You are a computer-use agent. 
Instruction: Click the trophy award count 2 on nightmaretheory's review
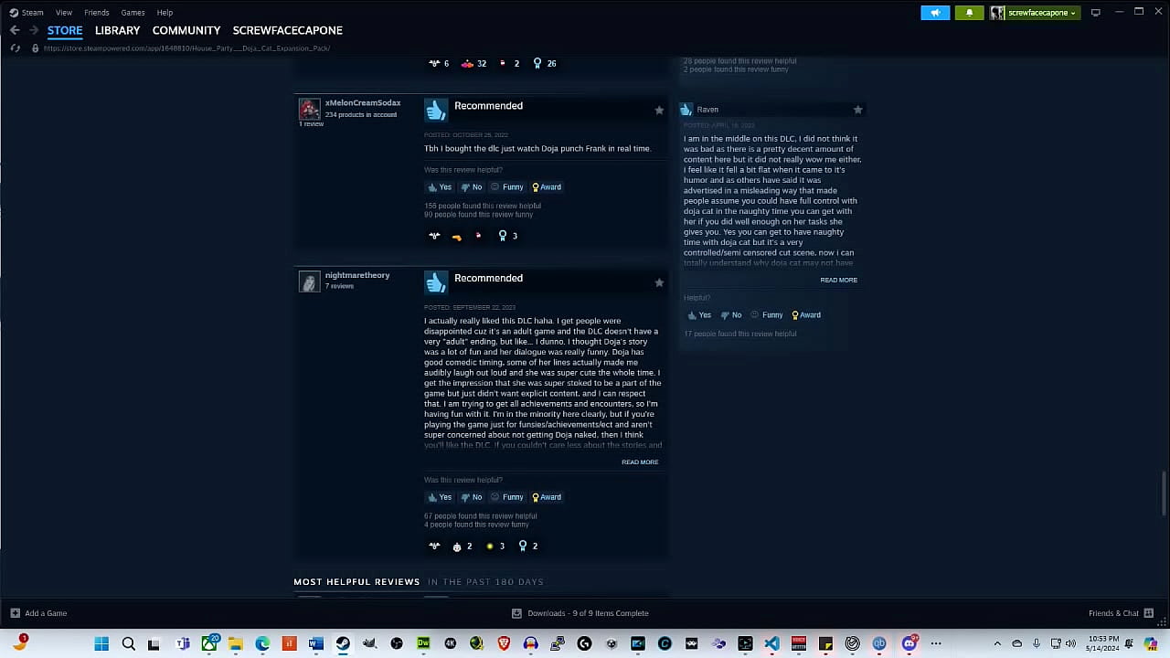527,547
